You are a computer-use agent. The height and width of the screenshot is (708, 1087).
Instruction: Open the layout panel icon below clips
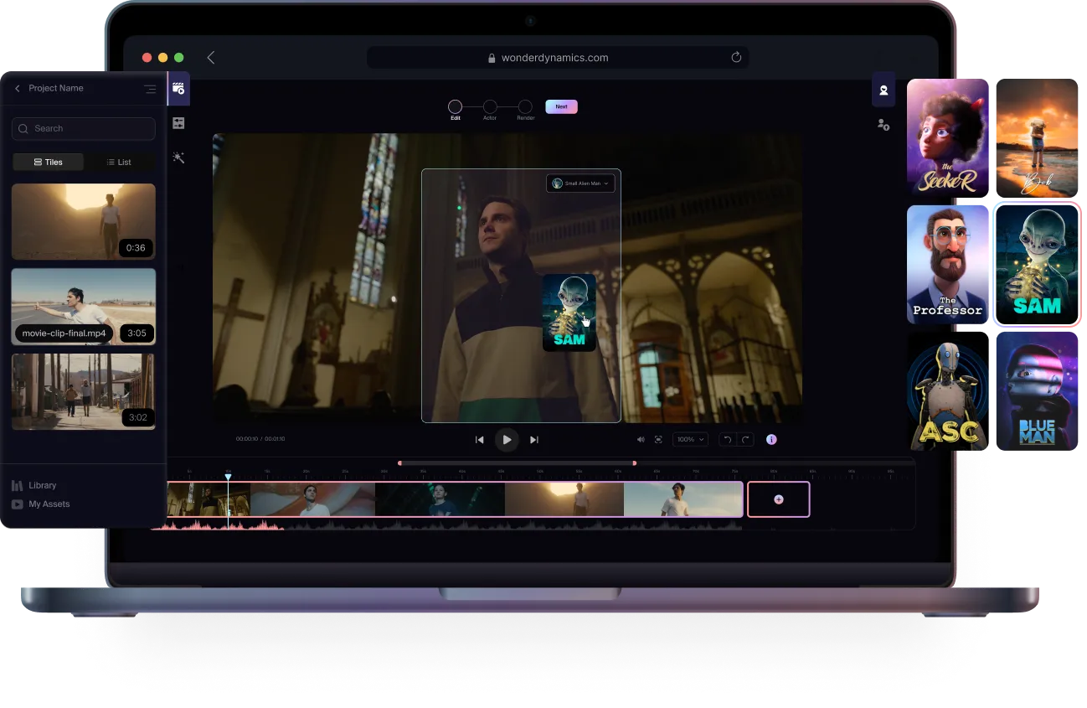pos(178,123)
